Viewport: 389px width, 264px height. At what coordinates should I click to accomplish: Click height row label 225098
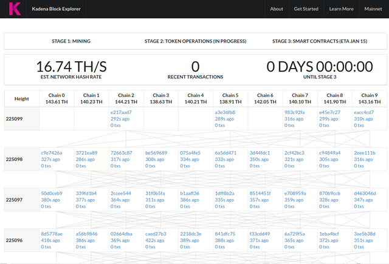point(14,159)
